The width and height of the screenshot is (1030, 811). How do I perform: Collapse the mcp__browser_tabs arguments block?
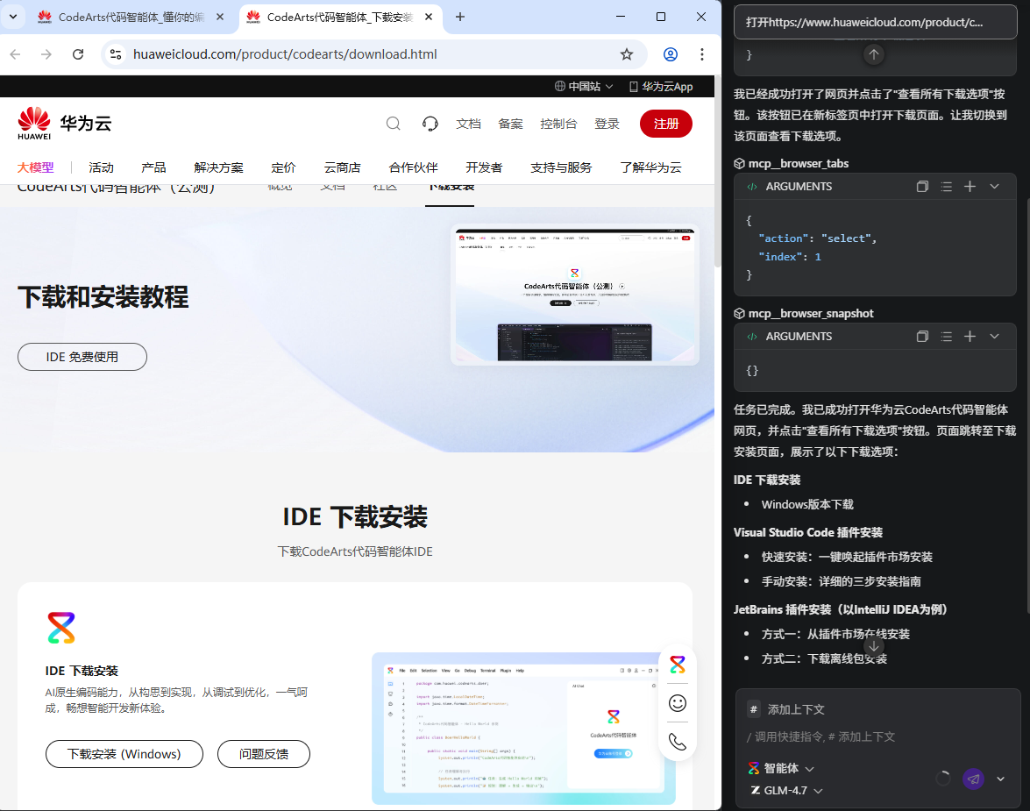tap(994, 187)
